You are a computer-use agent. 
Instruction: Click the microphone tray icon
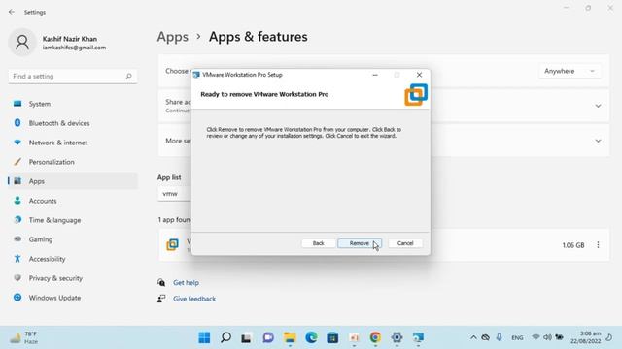click(499, 337)
